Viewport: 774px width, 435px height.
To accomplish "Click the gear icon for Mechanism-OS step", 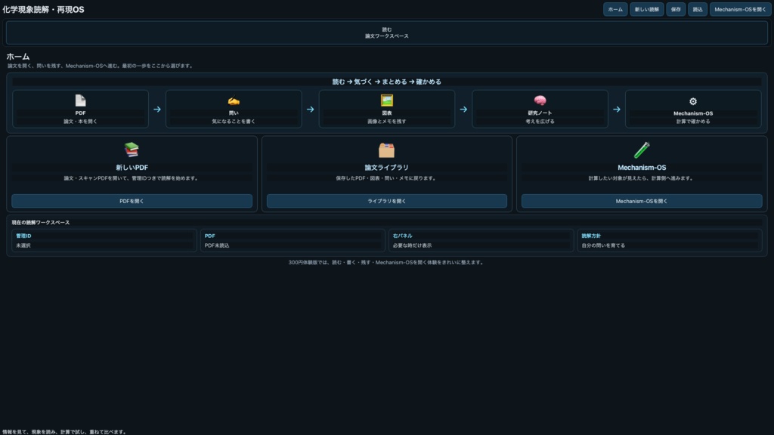I will pos(693,102).
